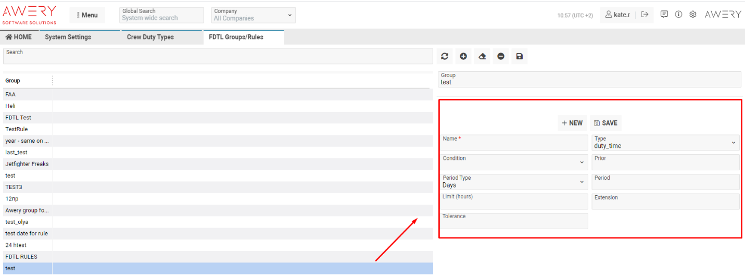Image resolution: width=745 pixels, height=276 pixels.
Task: Select the 12пр group row
Action: (x=218, y=198)
